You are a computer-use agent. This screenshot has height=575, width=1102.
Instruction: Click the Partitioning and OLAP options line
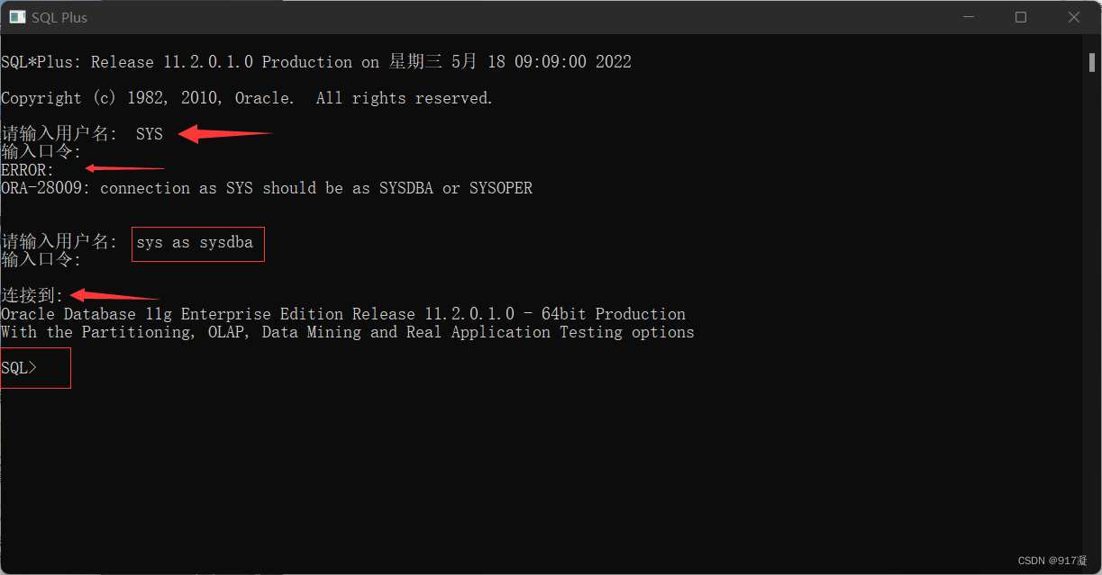point(348,331)
